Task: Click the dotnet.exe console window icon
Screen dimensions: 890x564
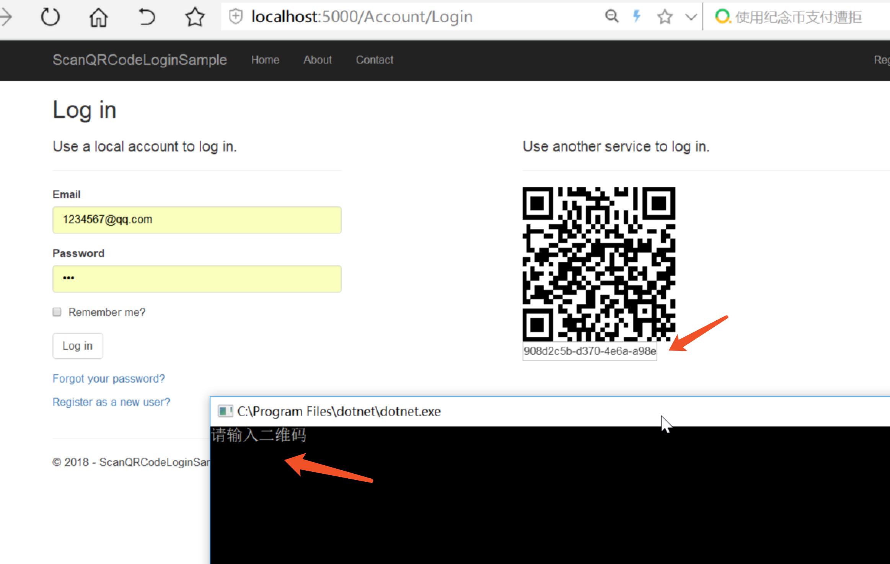Action: [225, 411]
